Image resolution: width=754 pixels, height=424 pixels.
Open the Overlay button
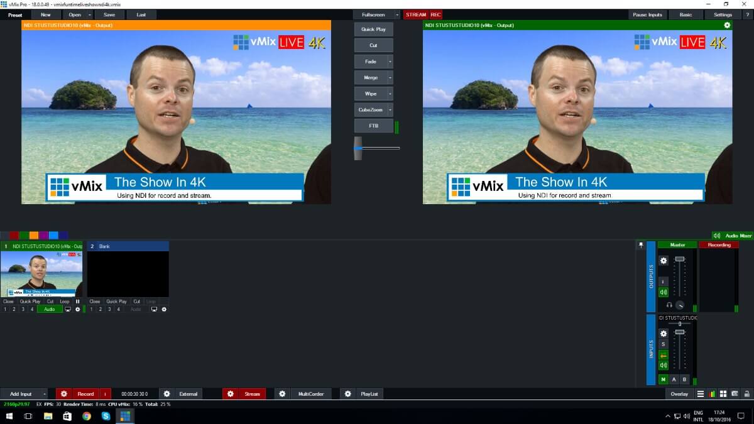tap(679, 394)
